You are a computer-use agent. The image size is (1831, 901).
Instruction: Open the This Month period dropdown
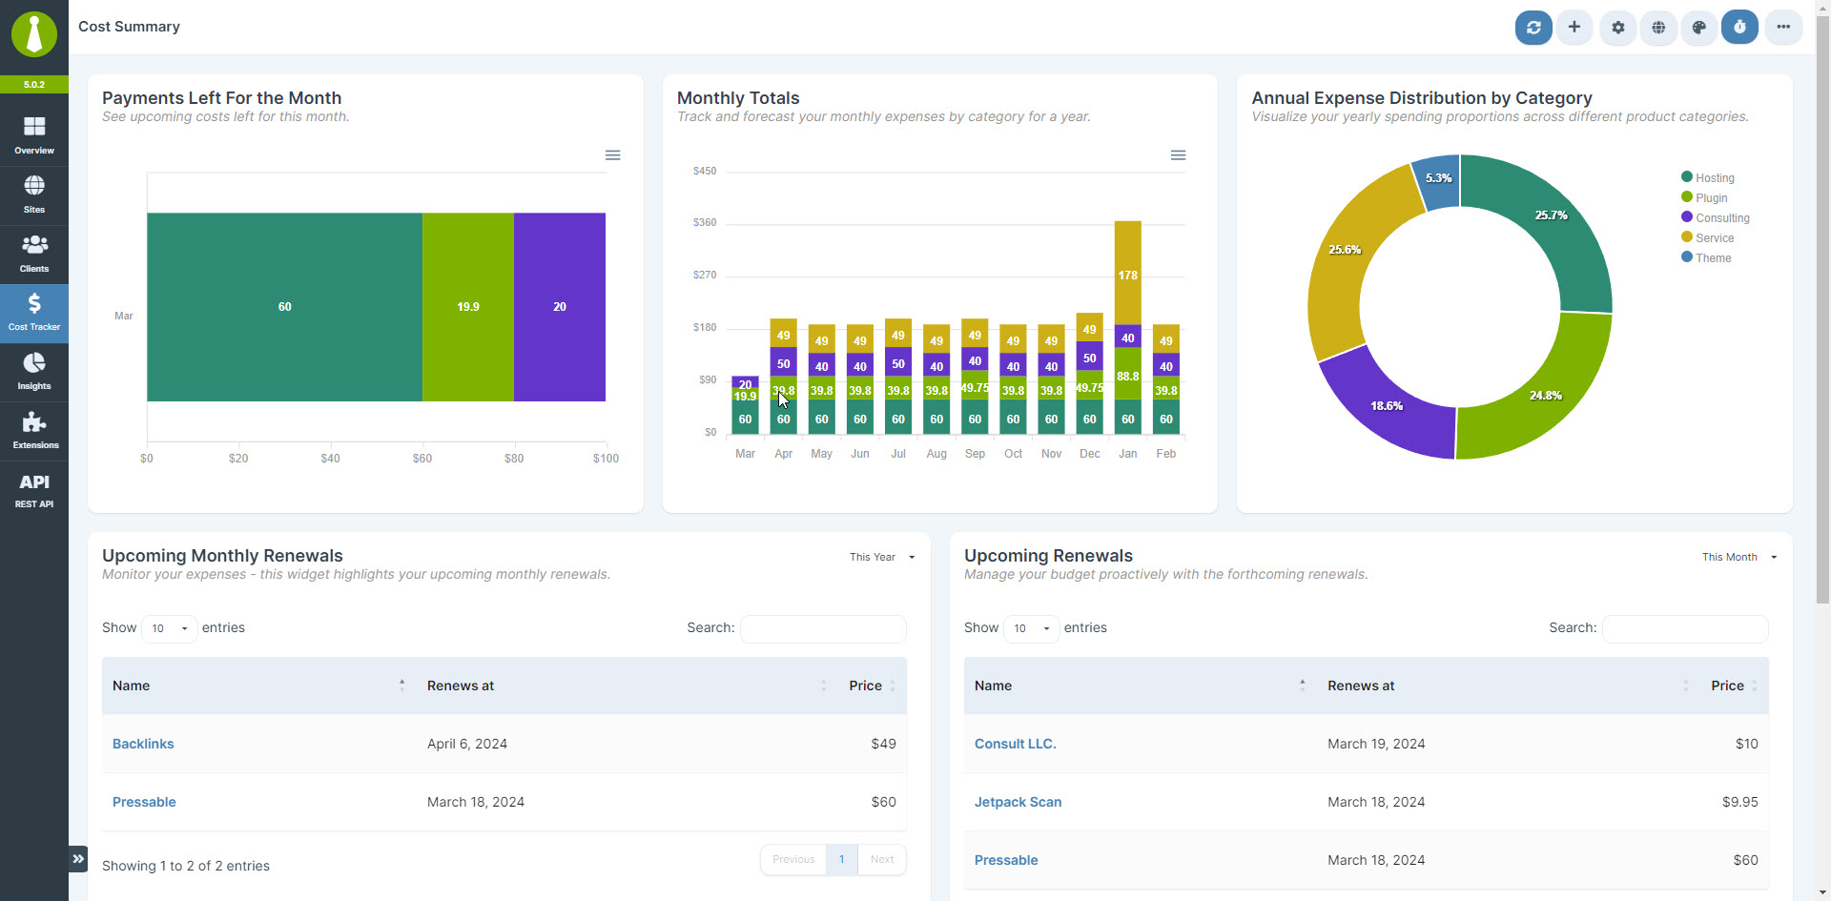(1739, 557)
